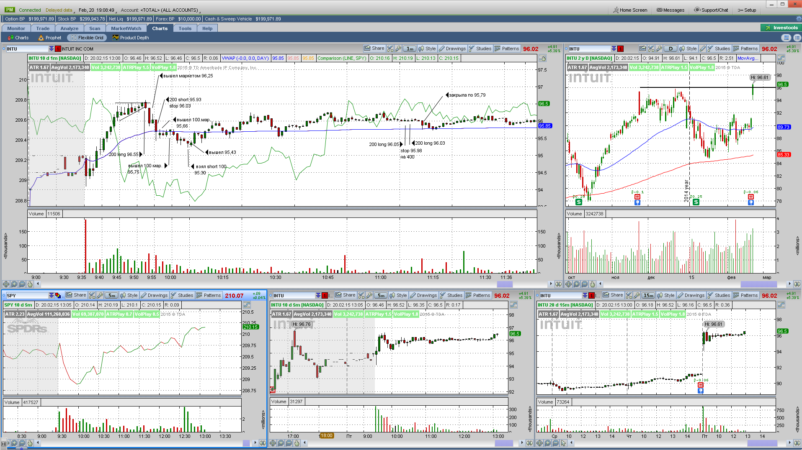Click zoom out icon under 1m chart
This screenshot has height=450, width=802.
coord(22,284)
